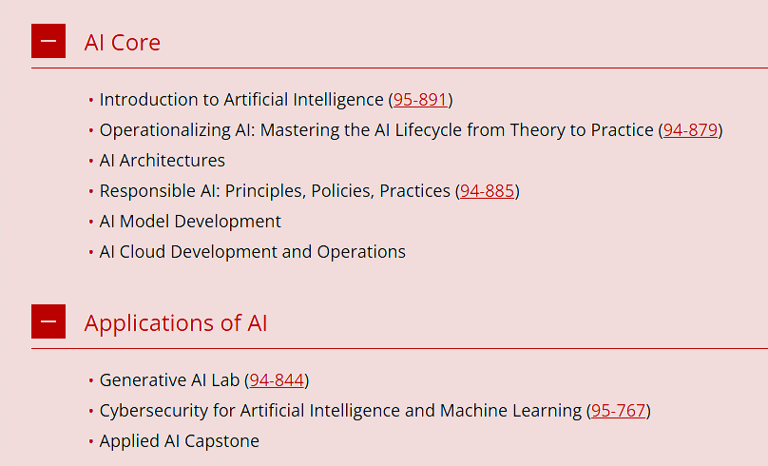Click the red divider under Applications of AI
This screenshot has height=466, width=768.
pos(399,348)
